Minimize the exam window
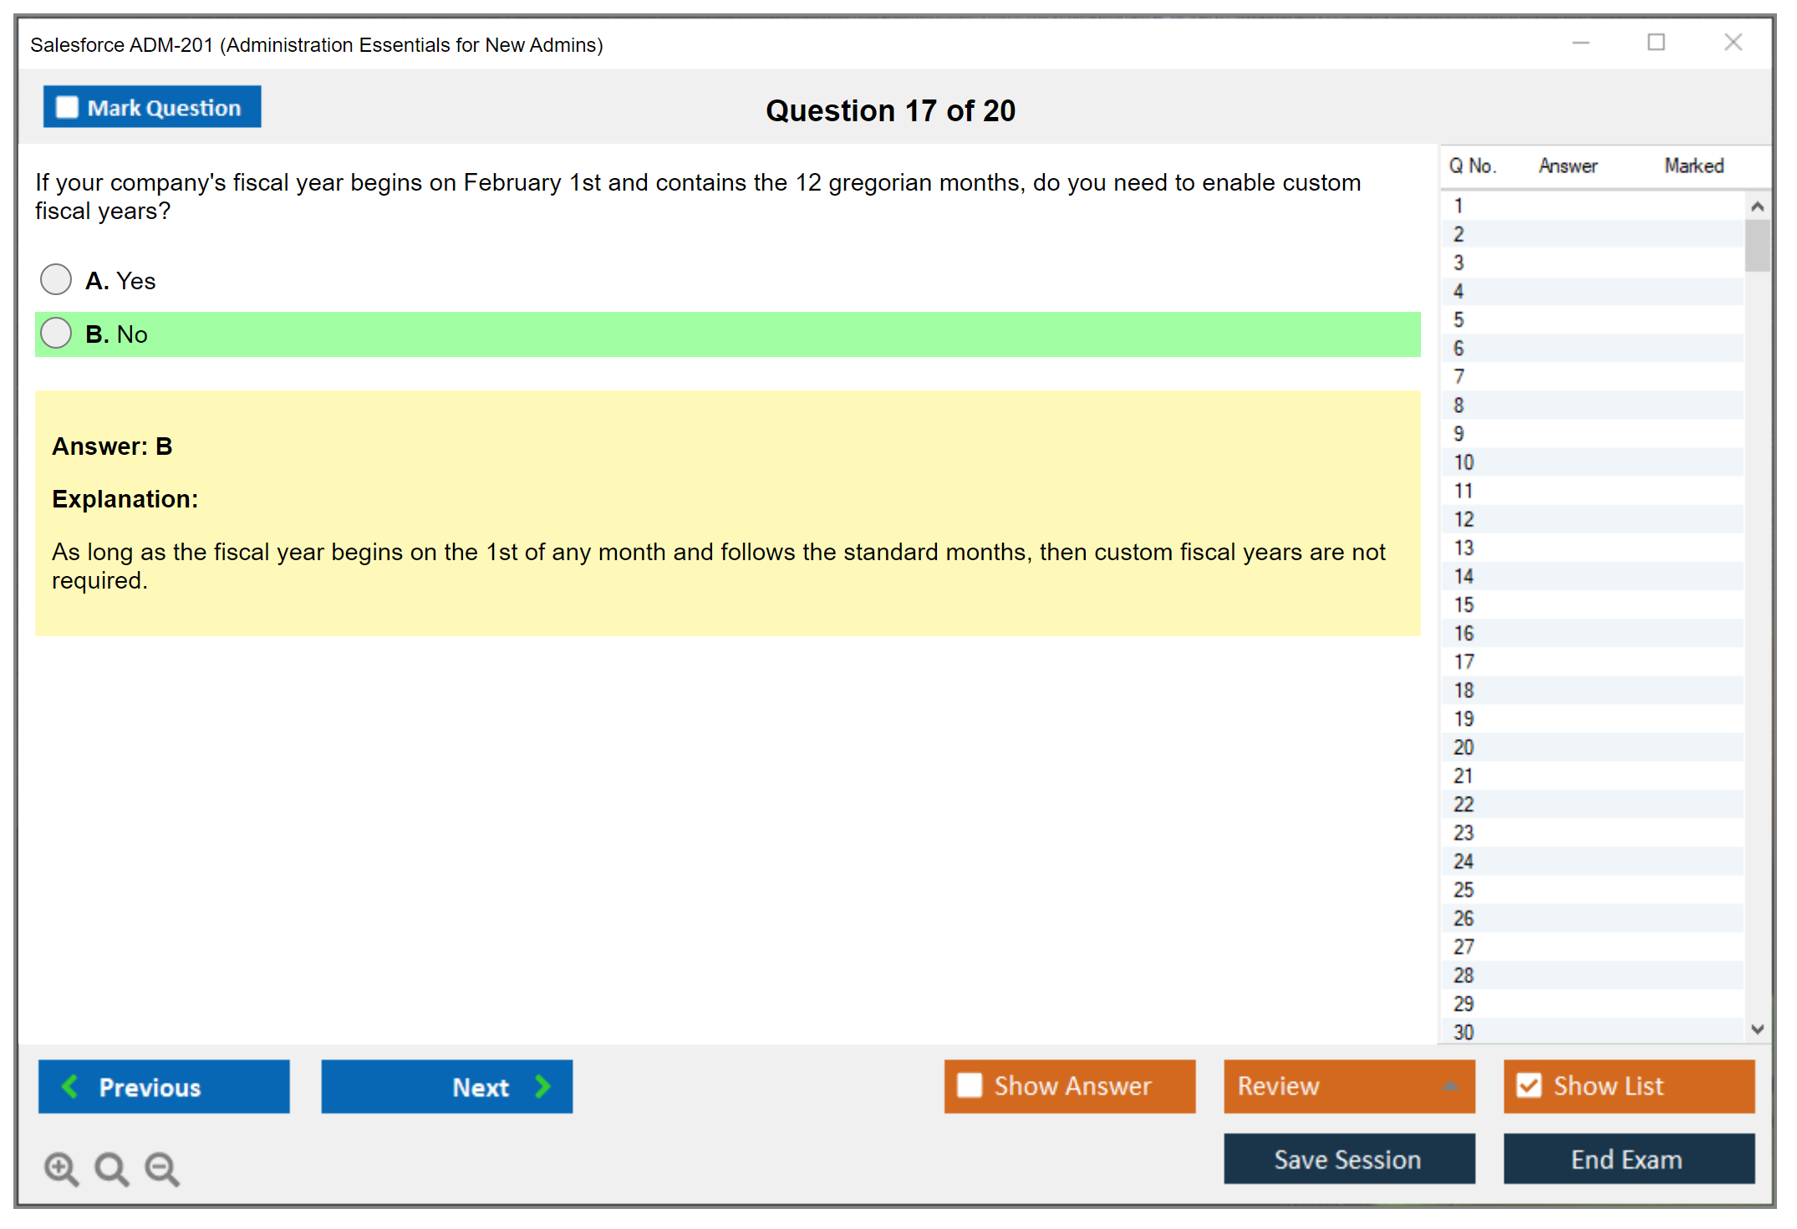Viewport: 1797px width, 1229px height. pos(1581,43)
